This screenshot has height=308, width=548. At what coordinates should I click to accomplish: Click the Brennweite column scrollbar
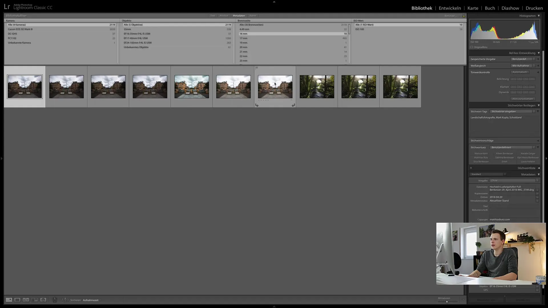tap(349, 29)
